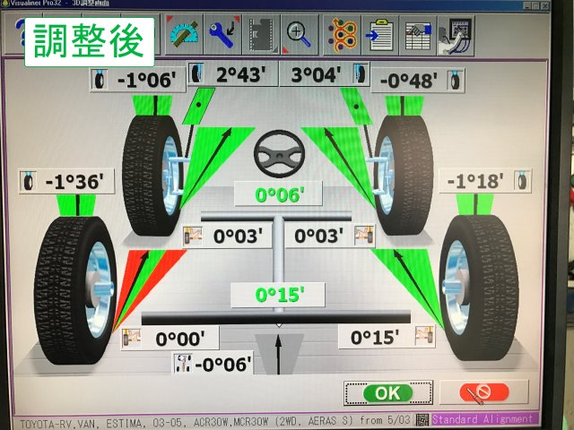Click the clipboard report icon
This screenshot has height=430, width=574.
379,33
